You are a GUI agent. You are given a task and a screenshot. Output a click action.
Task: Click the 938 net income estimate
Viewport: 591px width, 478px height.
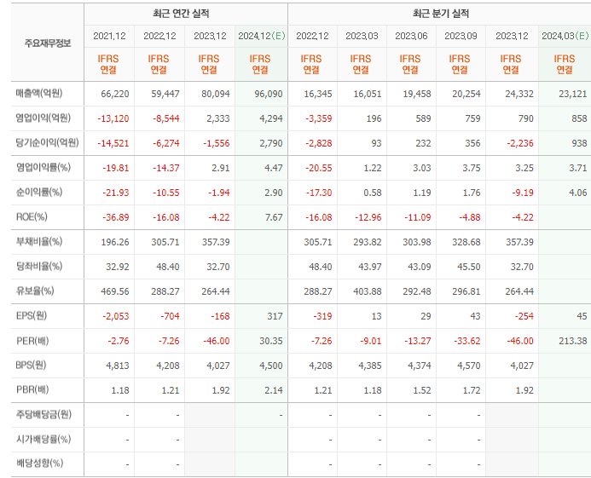click(579, 143)
